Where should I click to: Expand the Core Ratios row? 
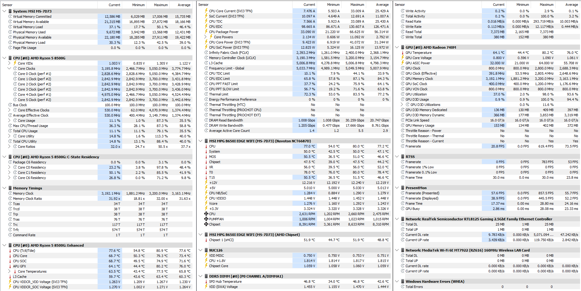click(x=9, y=147)
